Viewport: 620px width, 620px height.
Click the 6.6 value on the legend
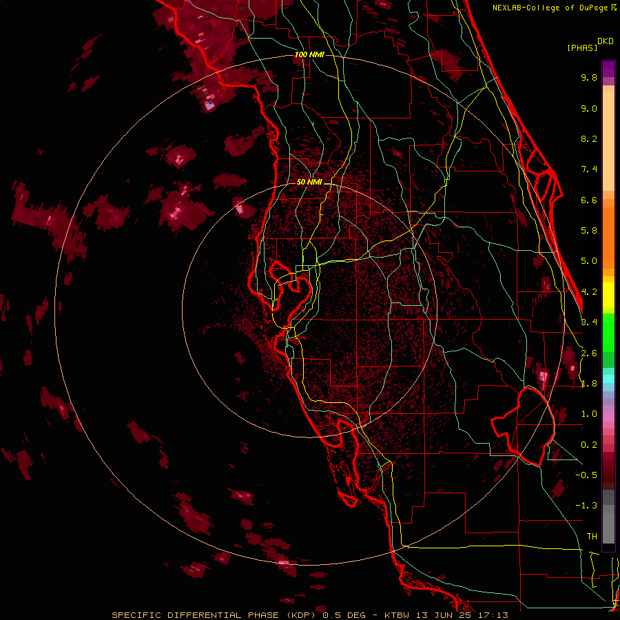pyautogui.click(x=589, y=200)
